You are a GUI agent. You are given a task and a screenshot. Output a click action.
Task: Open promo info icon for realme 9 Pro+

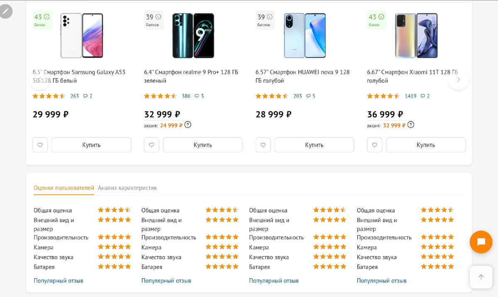point(188,125)
